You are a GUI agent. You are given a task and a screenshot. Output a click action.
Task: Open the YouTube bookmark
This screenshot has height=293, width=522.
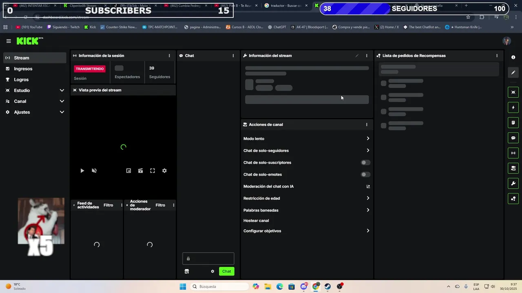29,27
